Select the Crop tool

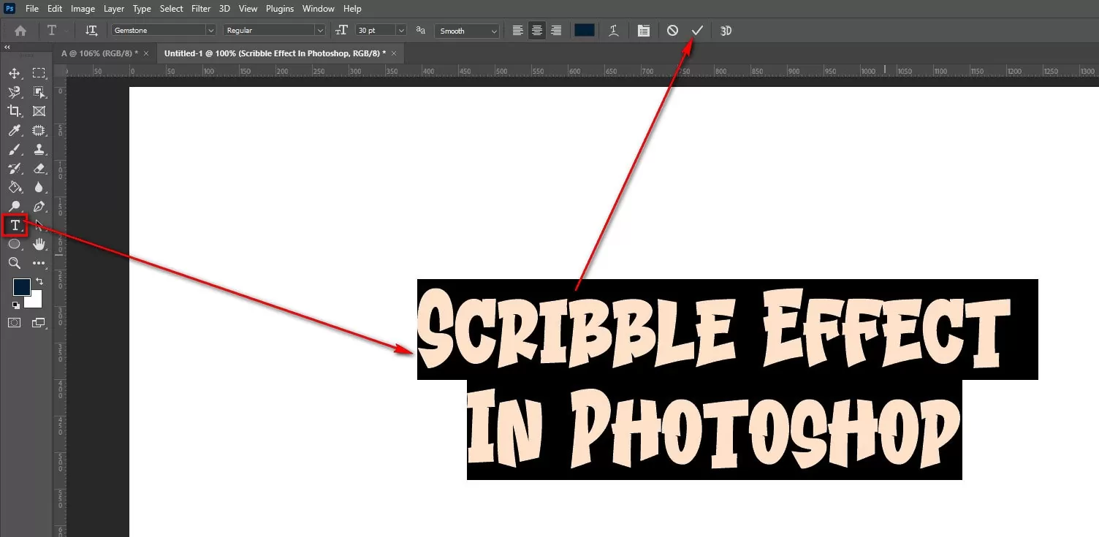click(x=14, y=111)
